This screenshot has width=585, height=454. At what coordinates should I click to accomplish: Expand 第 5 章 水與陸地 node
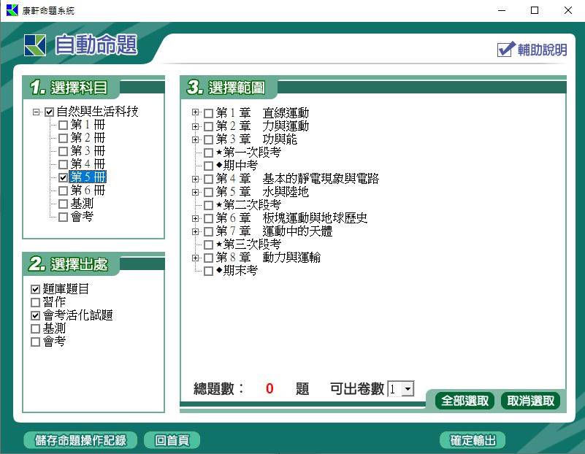point(195,193)
